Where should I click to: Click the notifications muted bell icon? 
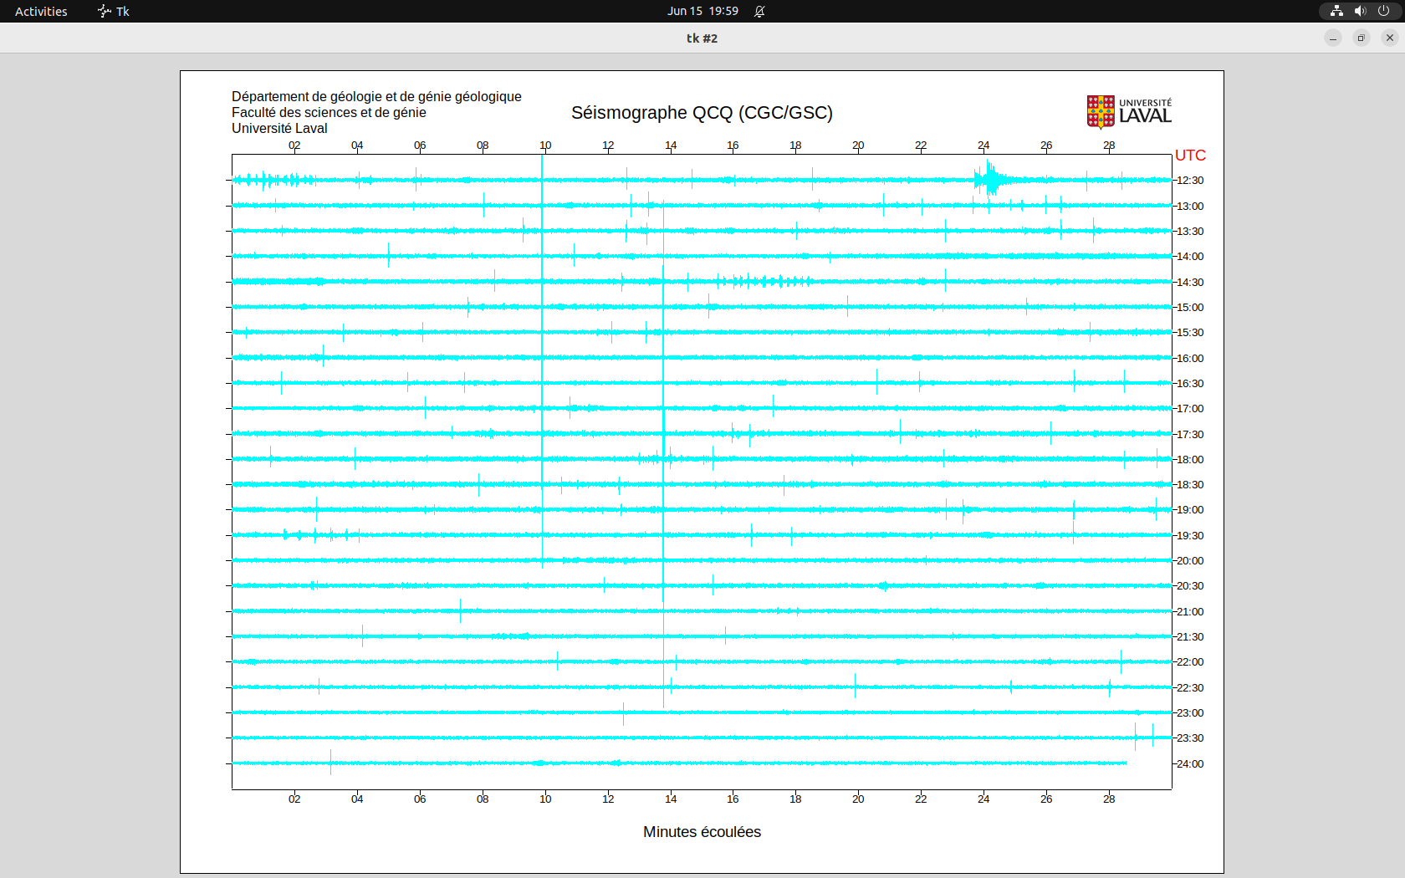tap(759, 11)
